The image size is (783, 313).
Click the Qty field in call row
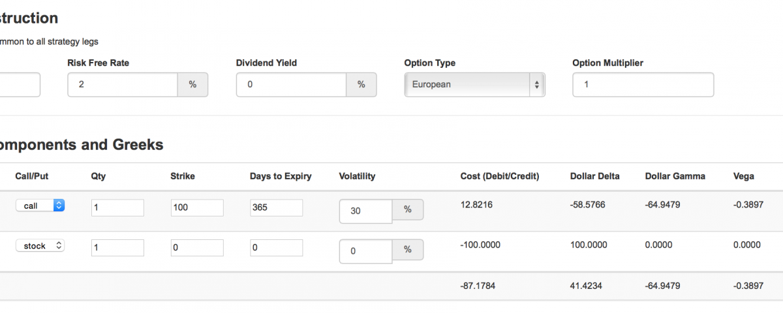click(x=117, y=207)
